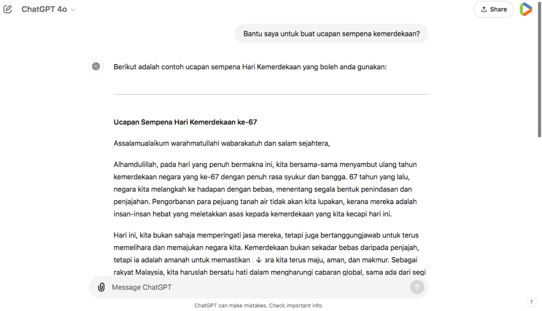Open the user profile avatar menu
The width and height of the screenshot is (542, 311).
[x=526, y=10]
